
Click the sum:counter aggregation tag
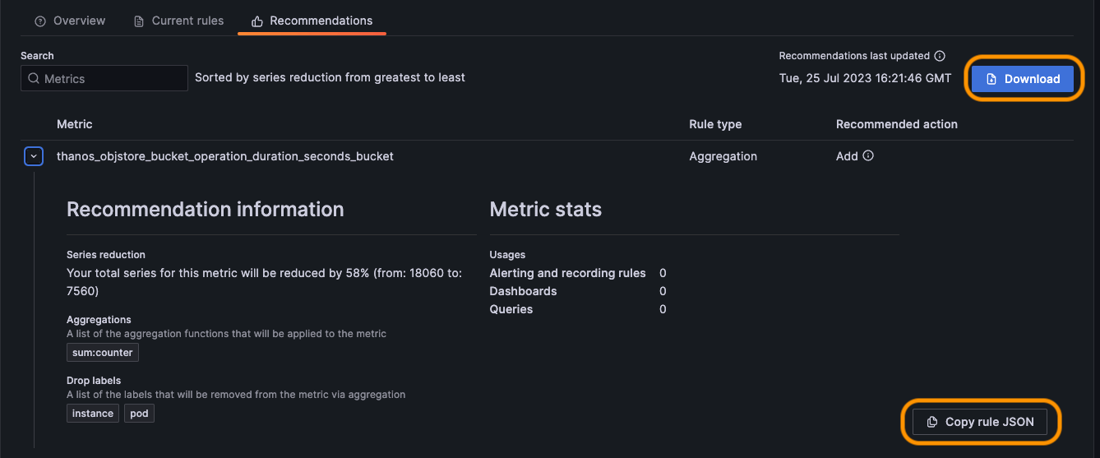click(103, 353)
